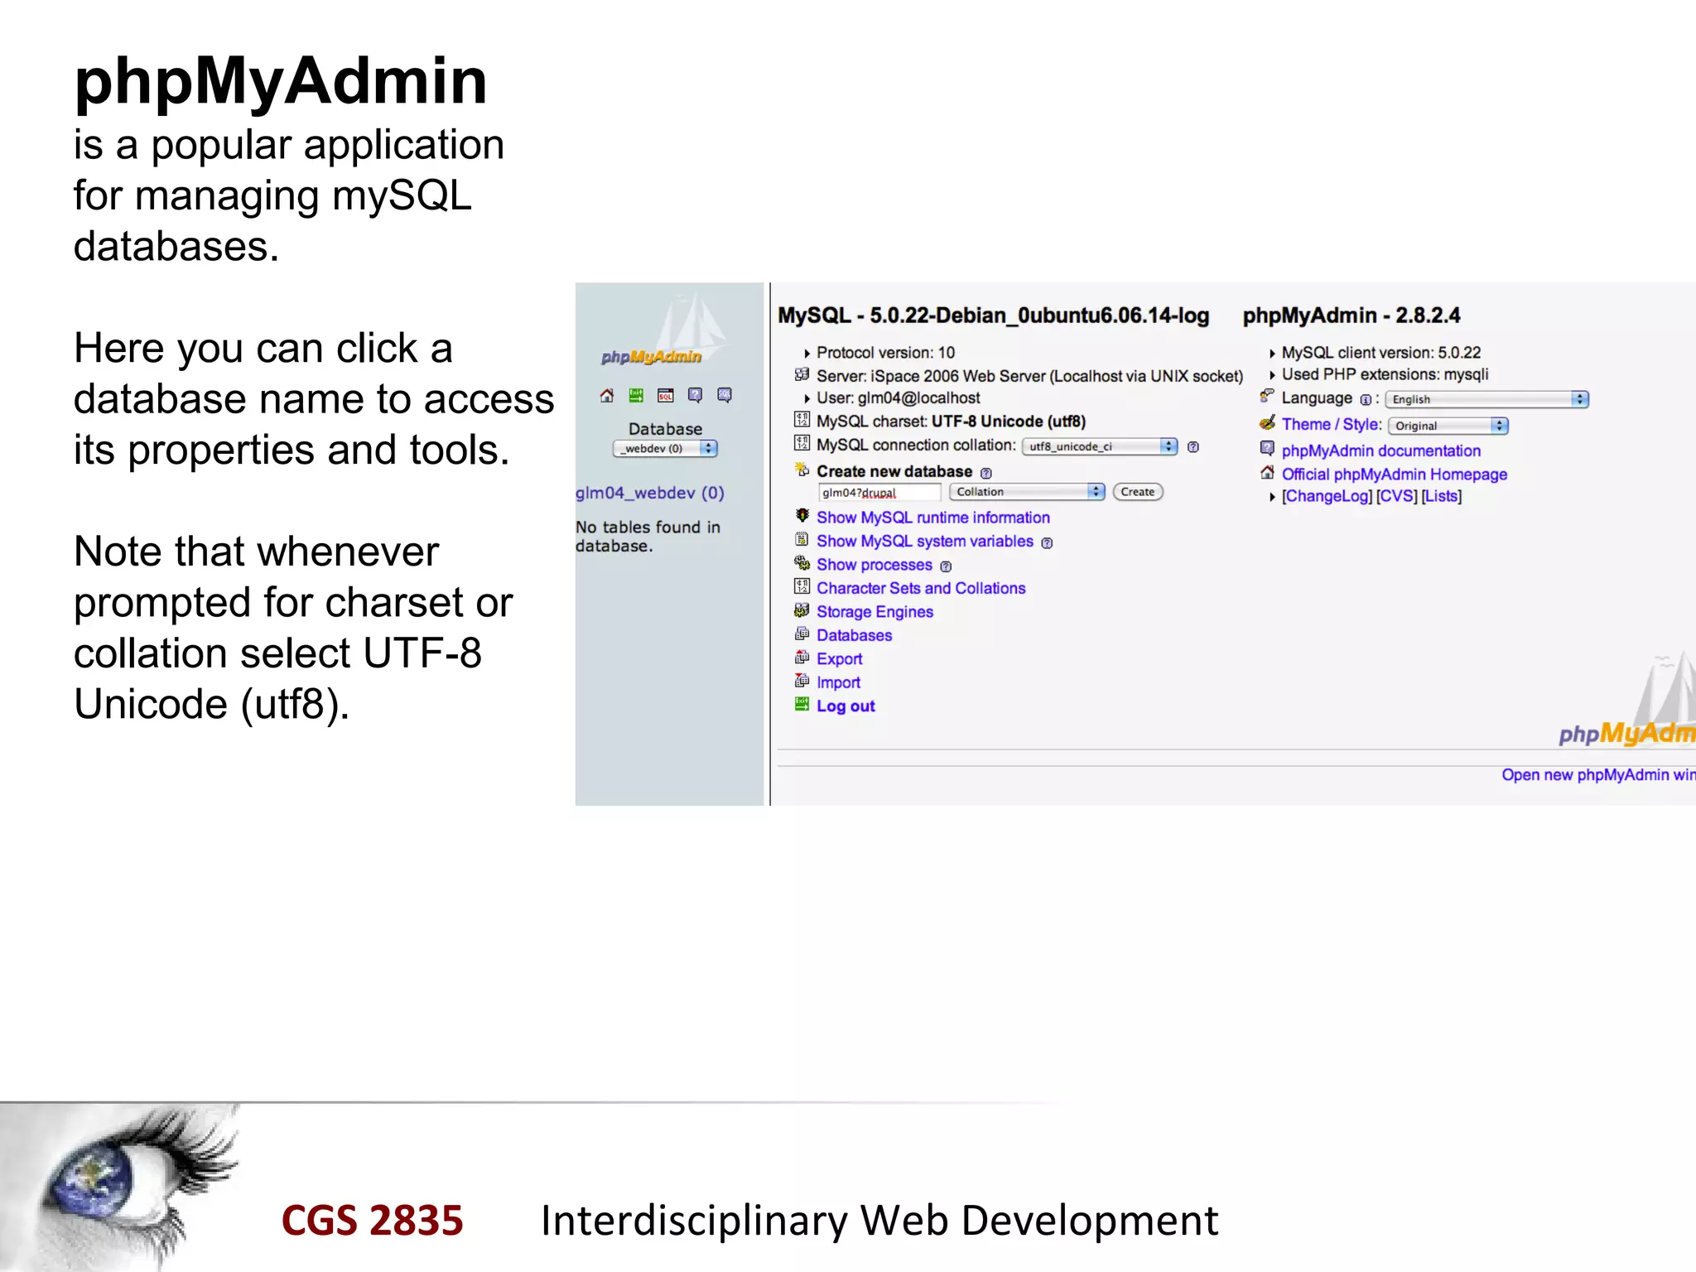
Task: Click the traffic light runtime information icon
Action: coord(802,515)
